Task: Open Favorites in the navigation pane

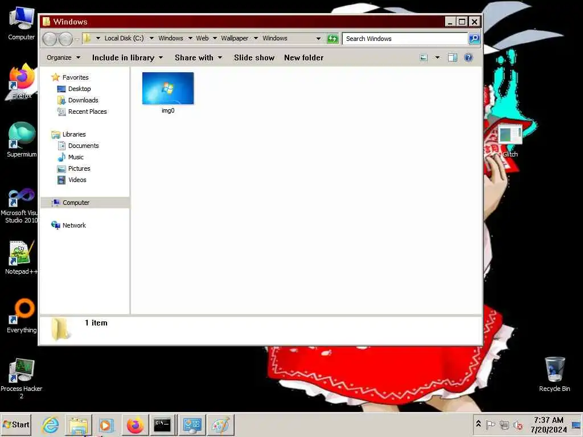Action: tap(76, 77)
